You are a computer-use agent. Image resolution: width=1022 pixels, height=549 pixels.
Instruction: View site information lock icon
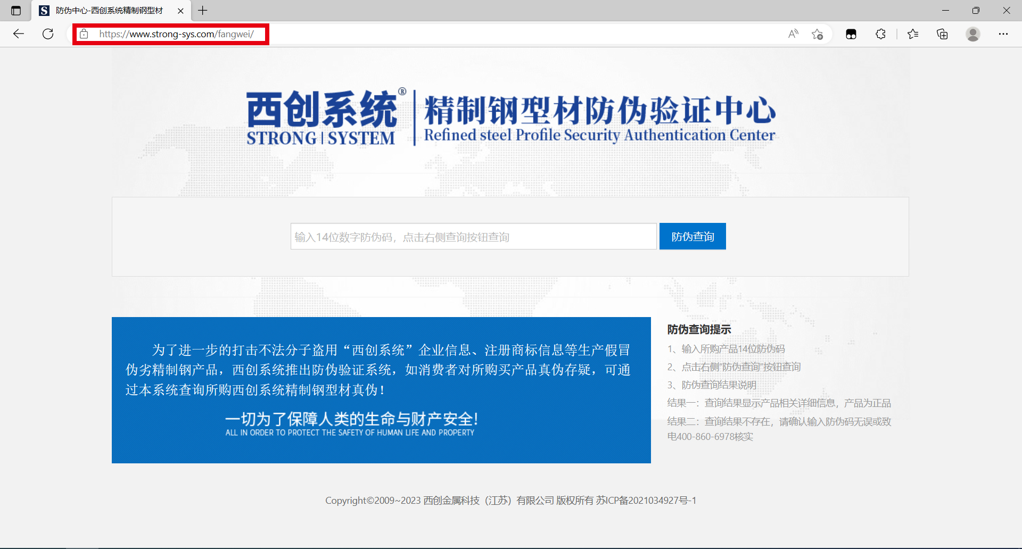pyautogui.click(x=84, y=34)
